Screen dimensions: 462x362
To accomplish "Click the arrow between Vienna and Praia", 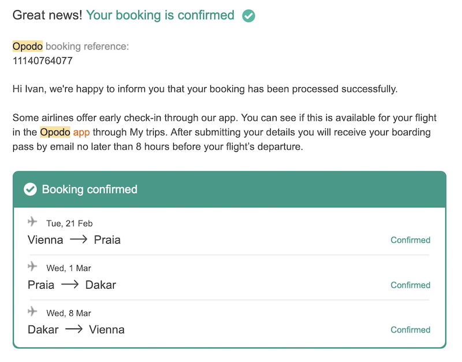I will [x=78, y=240].
